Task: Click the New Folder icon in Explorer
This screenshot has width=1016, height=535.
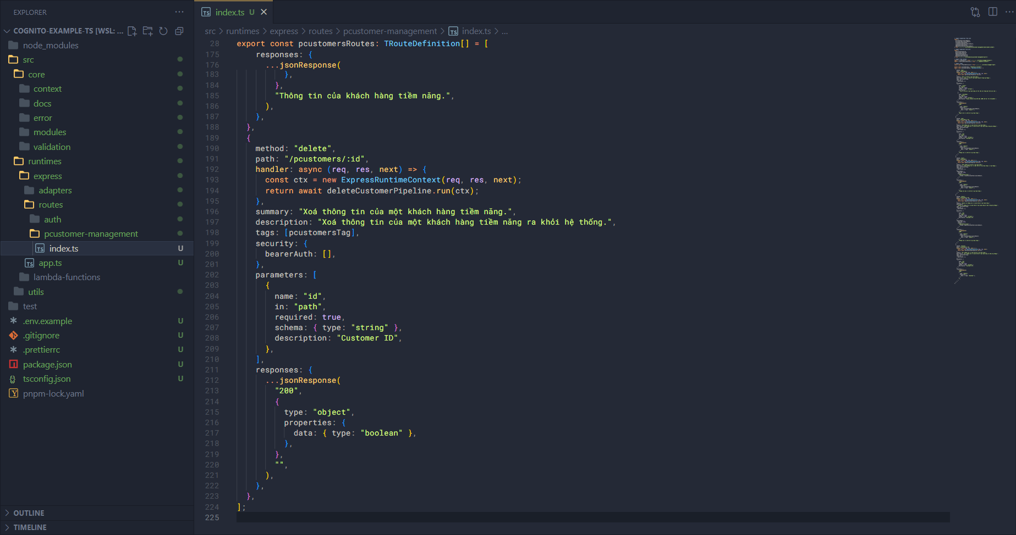Action: click(x=147, y=31)
